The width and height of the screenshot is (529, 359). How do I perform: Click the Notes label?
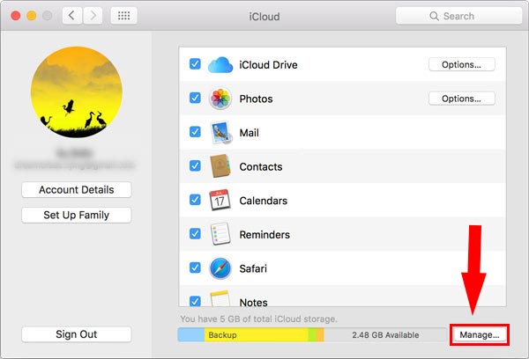(253, 302)
